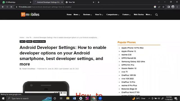This screenshot has height=101, width=180.
Task: Click the Software and Apps tag
Action: click(39, 42)
